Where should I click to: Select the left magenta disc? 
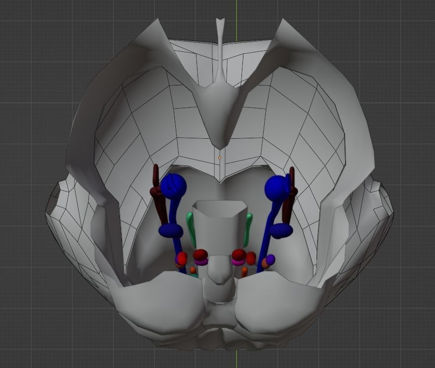tap(201, 262)
